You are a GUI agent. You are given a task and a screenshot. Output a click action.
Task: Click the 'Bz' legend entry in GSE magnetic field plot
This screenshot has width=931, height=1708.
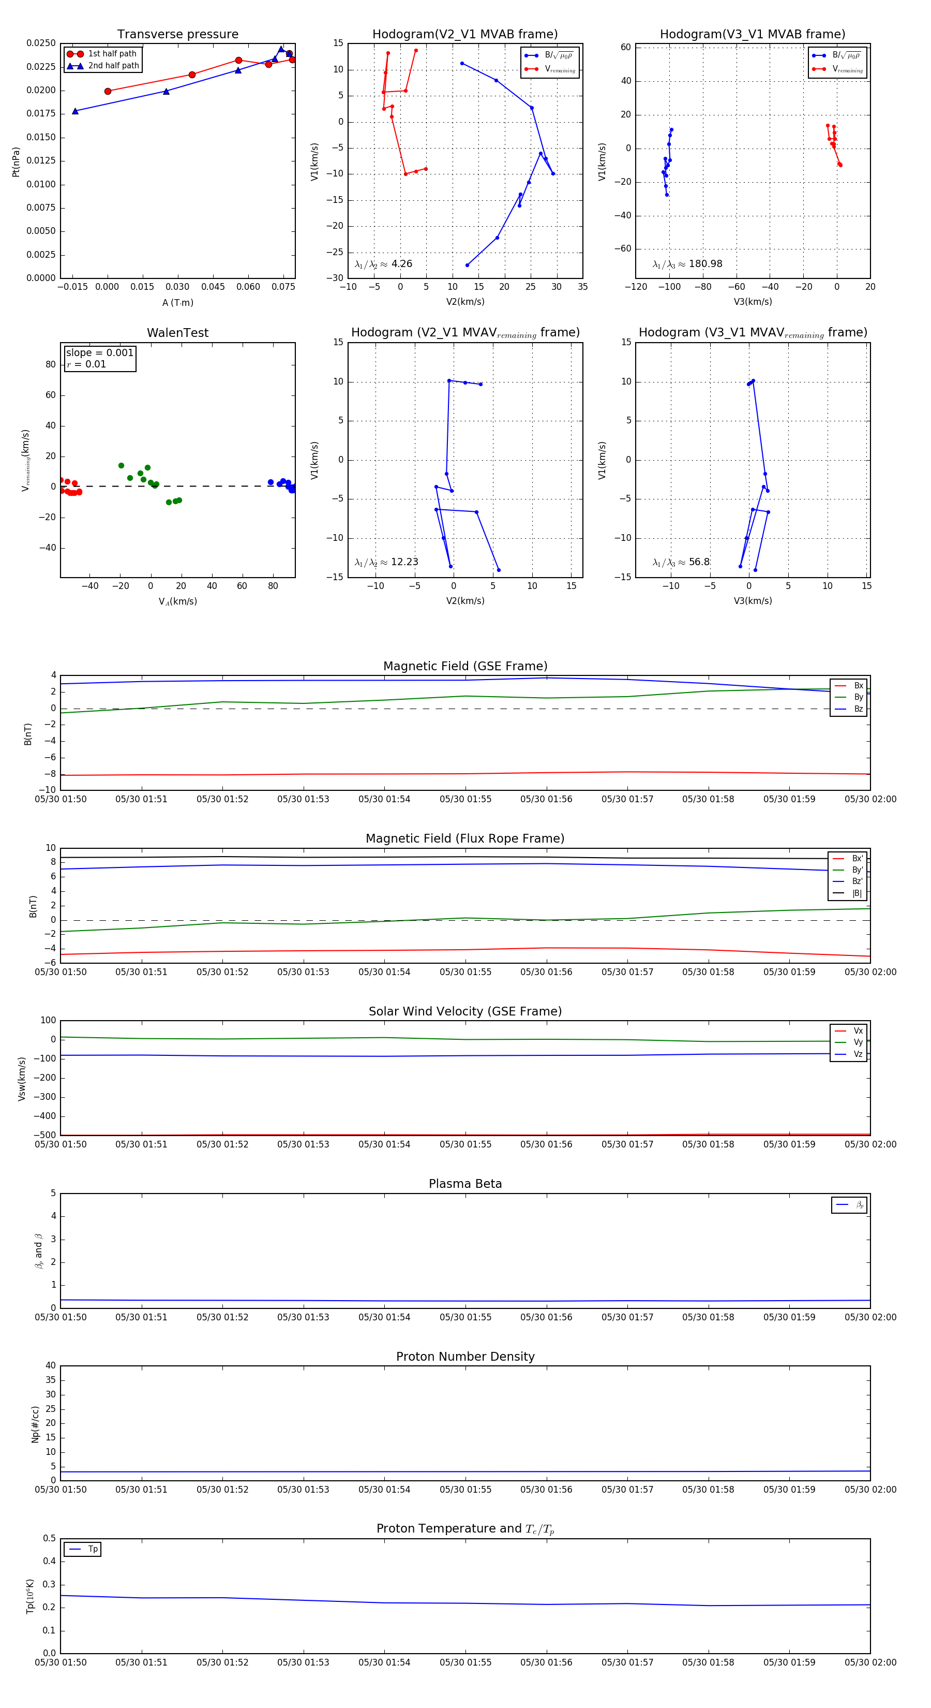click(x=849, y=709)
